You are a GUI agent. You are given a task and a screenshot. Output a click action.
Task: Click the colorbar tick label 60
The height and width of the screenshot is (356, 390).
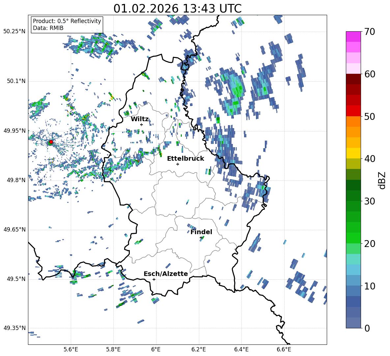(370, 74)
